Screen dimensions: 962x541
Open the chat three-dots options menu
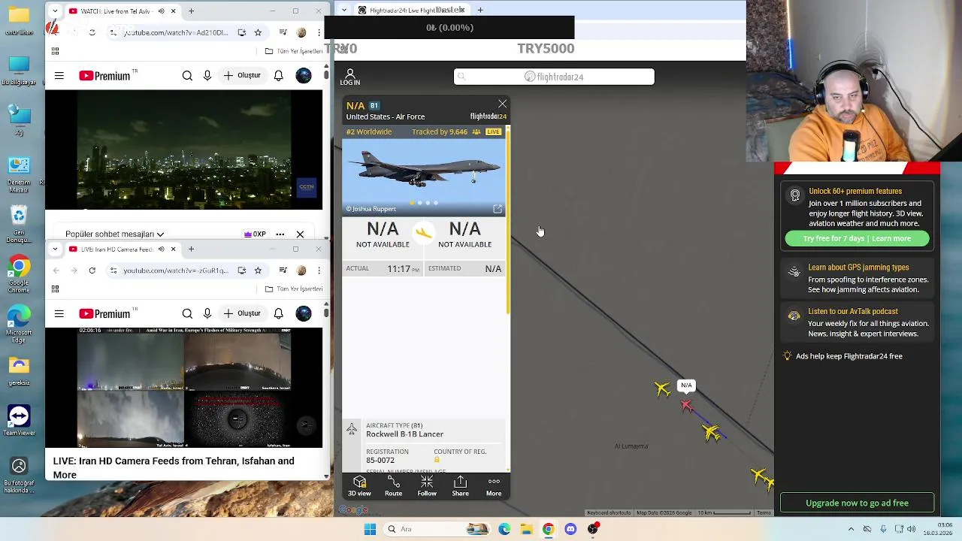tap(280, 234)
